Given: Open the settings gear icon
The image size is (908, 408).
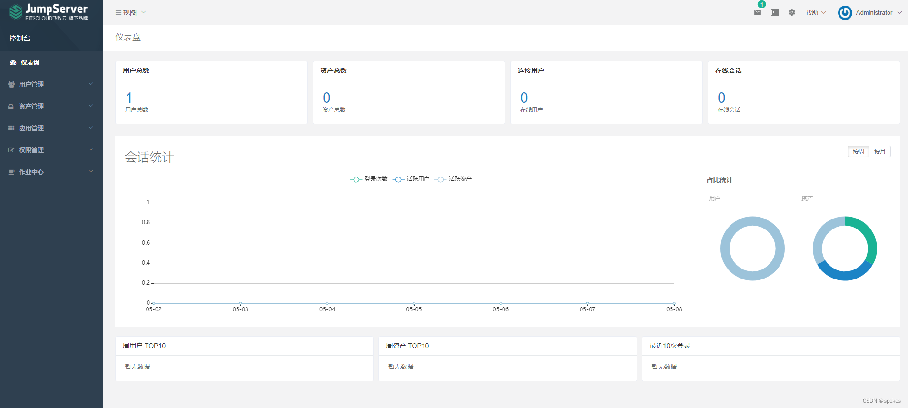Looking at the screenshot, I should (792, 12).
